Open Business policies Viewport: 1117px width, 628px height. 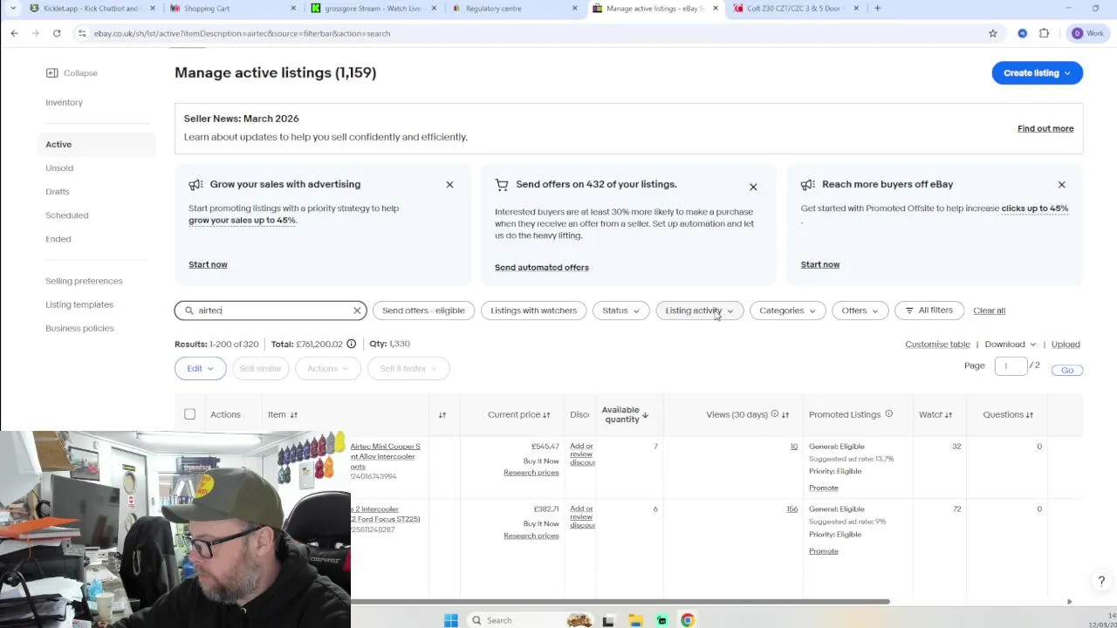tap(79, 328)
